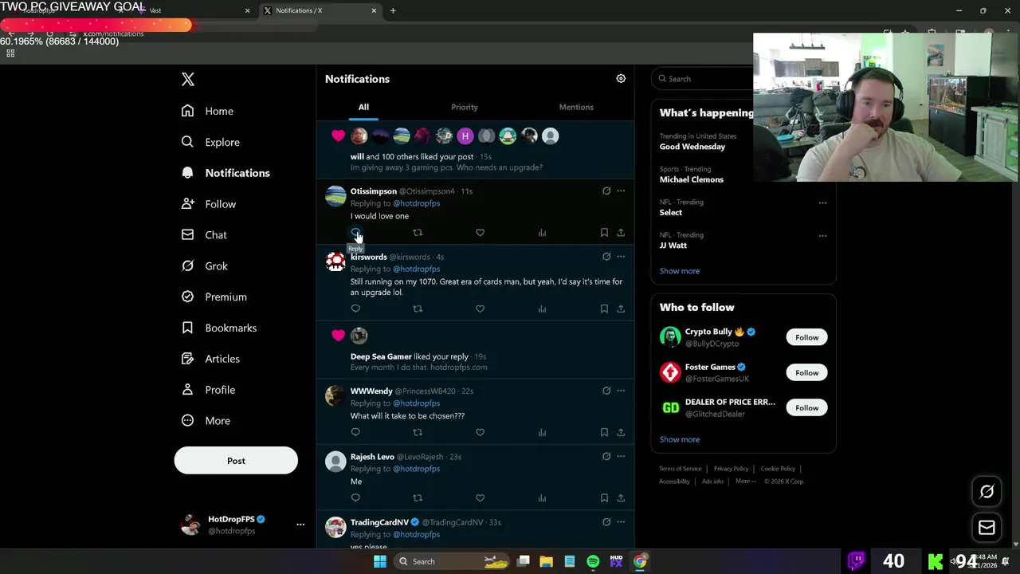Viewport: 1020px width, 574px height.
Task: Open more options for WWWendy's reply
Action: tap(621, 391)
